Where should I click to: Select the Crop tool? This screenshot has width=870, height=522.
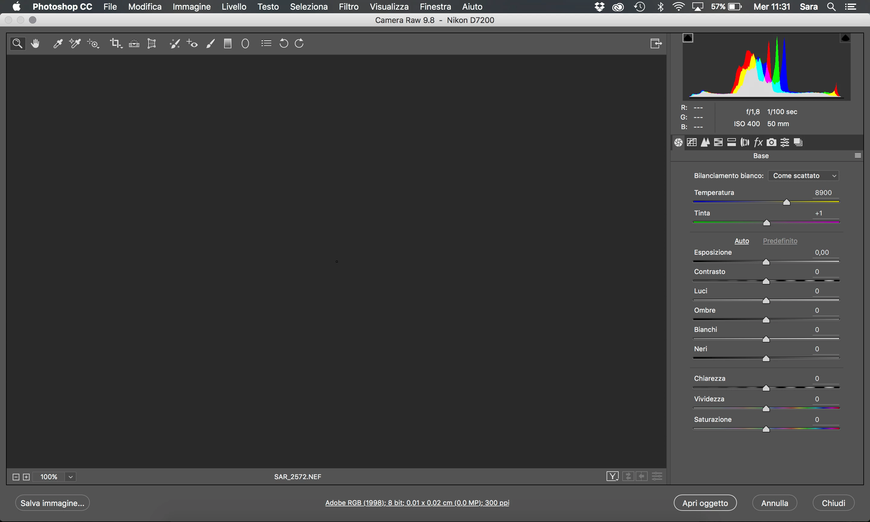(x=115, y=44)
